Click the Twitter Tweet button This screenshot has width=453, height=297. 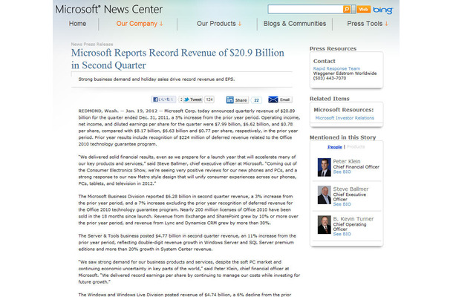[192, 99]
